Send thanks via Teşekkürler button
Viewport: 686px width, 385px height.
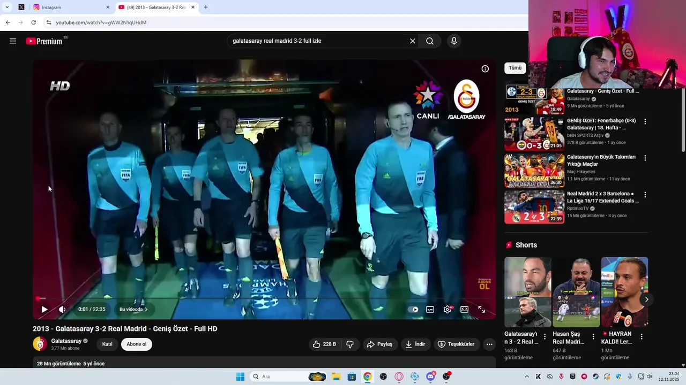pos(456,344)
